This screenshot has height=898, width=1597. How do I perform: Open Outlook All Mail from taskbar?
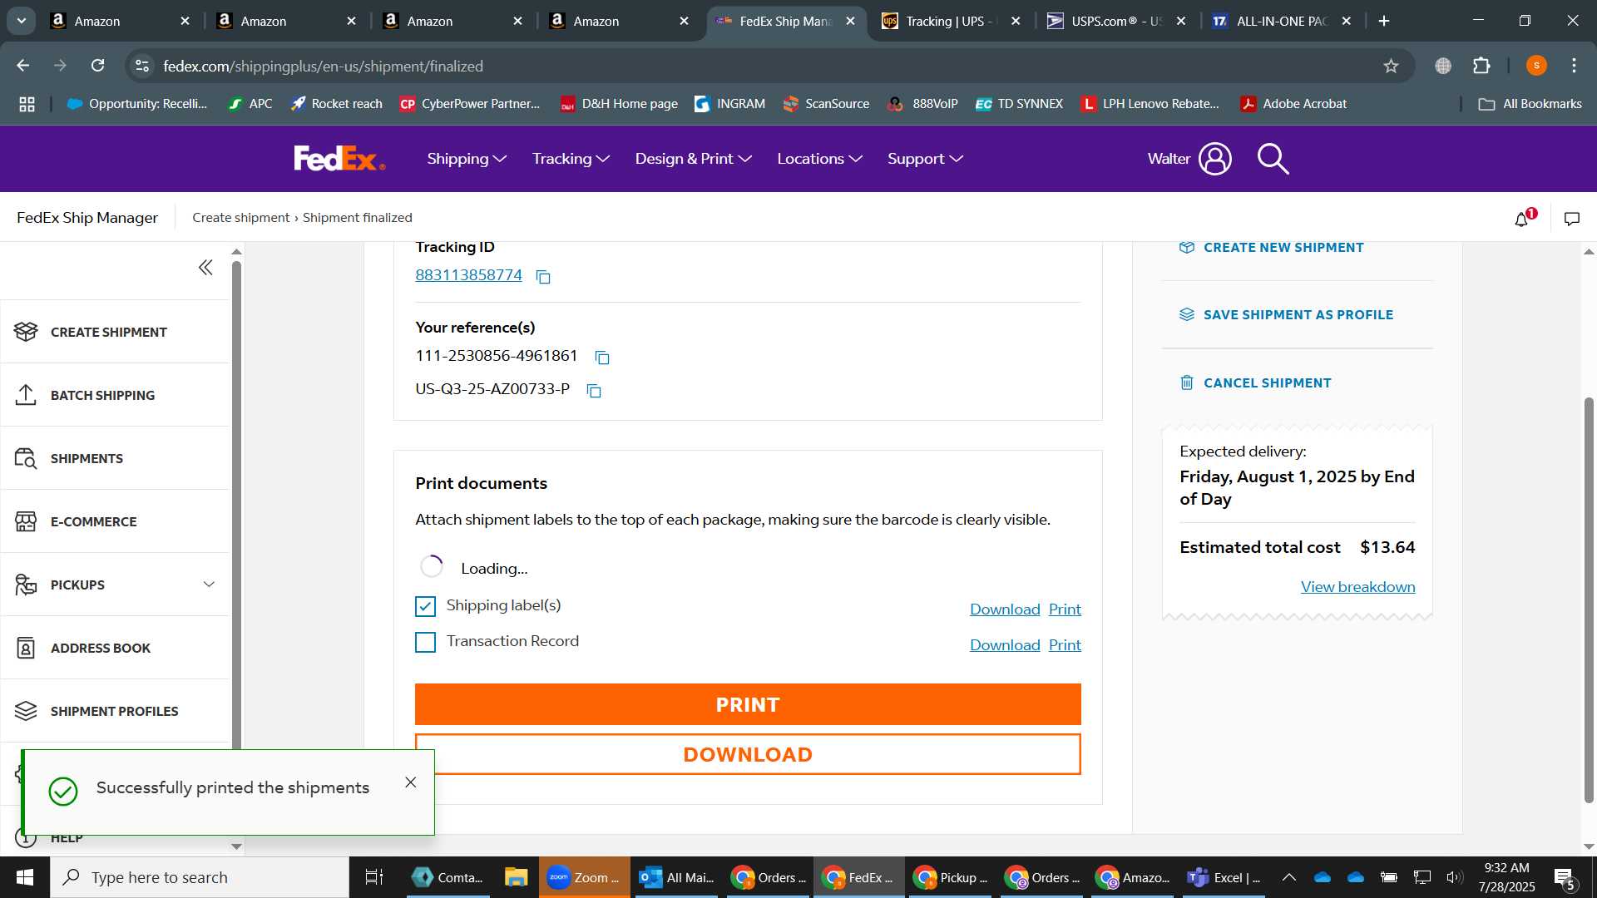(x=676, y=877)
